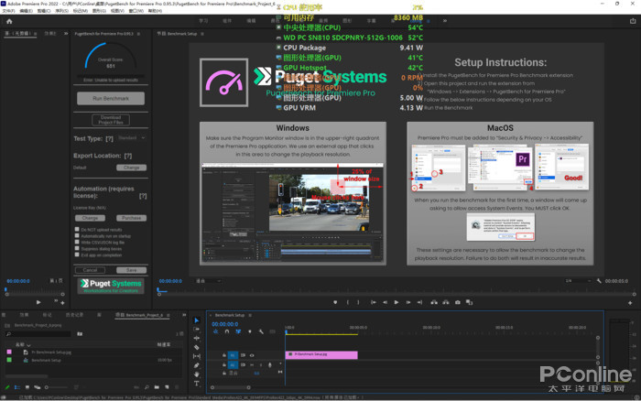Select the Ripple Edit tool
The height and width of the screenshot is (401, 641).
197,338
